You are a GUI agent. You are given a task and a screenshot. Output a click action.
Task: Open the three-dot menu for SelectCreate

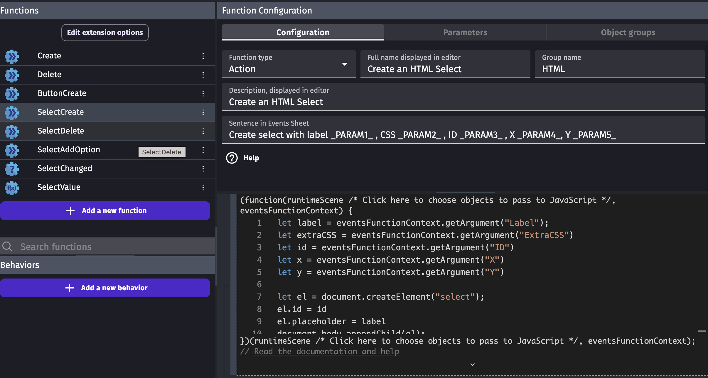click(x=203, y=112)
